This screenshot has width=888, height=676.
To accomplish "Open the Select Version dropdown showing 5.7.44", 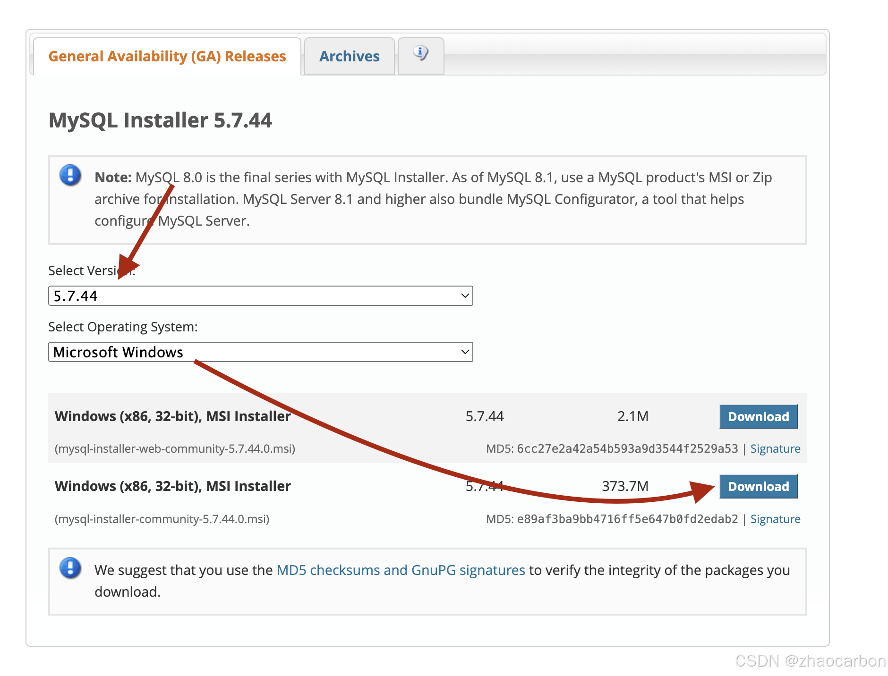I will pos(261,296).
